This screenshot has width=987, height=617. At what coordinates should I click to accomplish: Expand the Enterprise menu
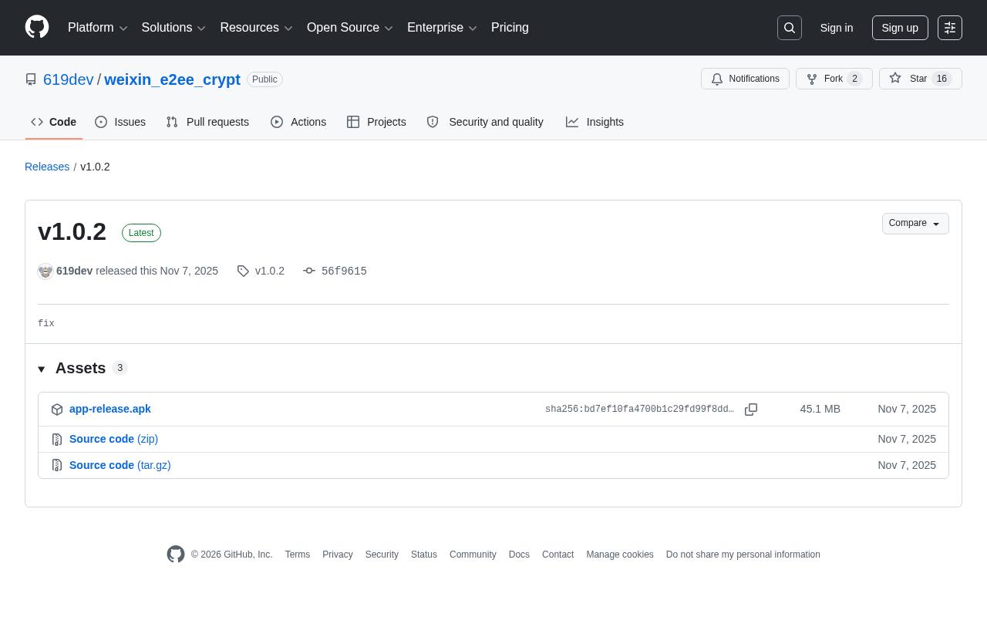(x=443, y=28)
